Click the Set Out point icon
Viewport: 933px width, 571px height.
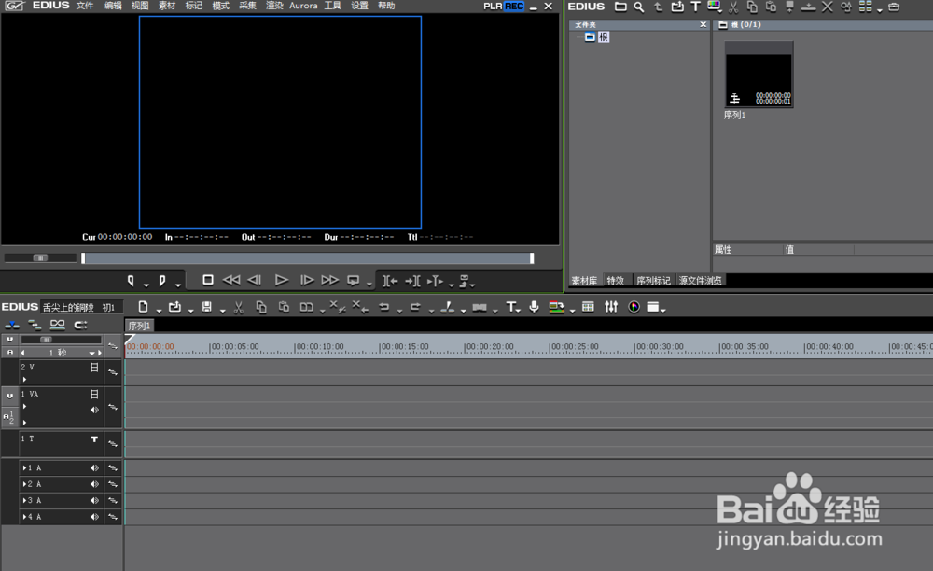[161, 281]
